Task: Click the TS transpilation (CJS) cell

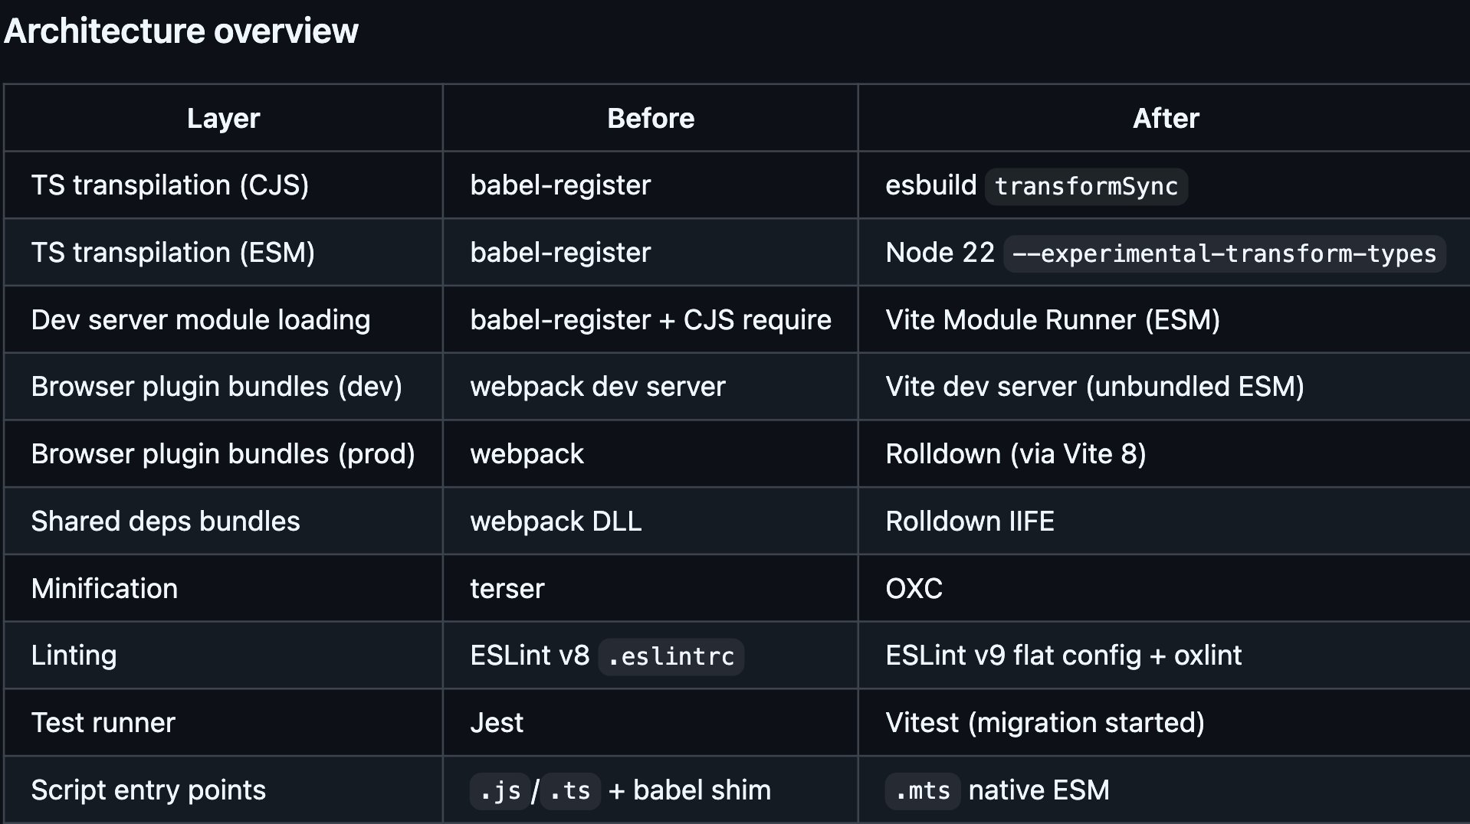Action: click(170, 185)
